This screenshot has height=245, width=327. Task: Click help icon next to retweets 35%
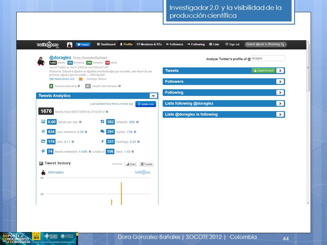click(137, 122)
